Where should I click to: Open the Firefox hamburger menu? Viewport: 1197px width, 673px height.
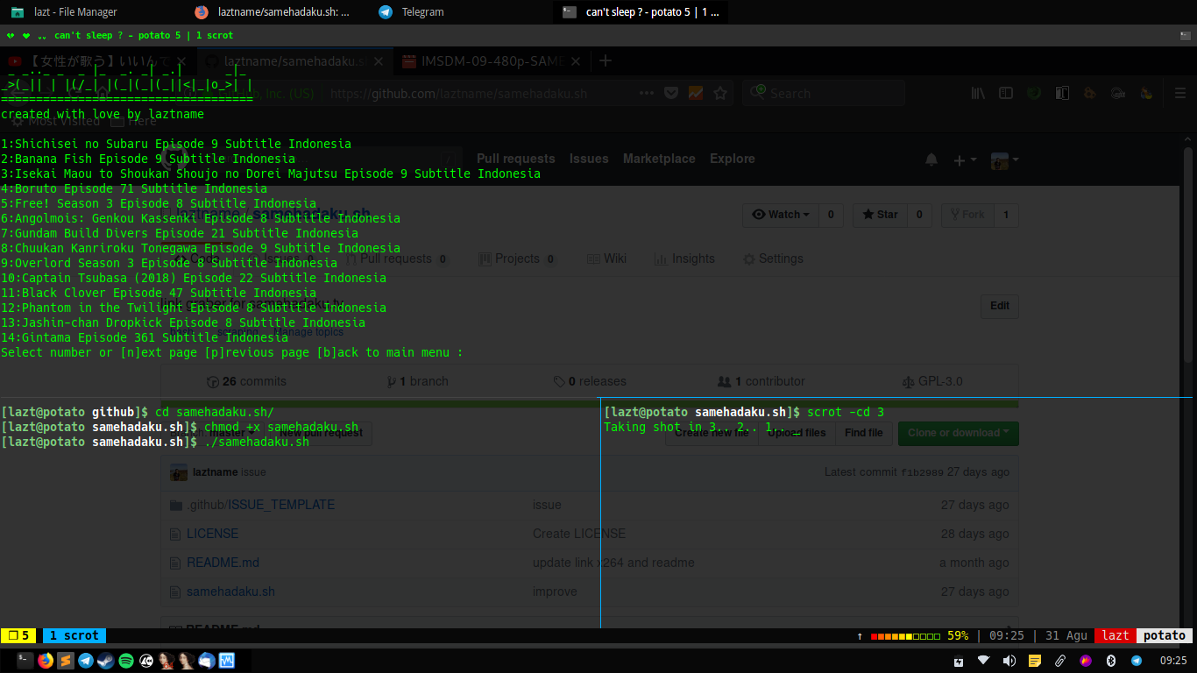1181,93
